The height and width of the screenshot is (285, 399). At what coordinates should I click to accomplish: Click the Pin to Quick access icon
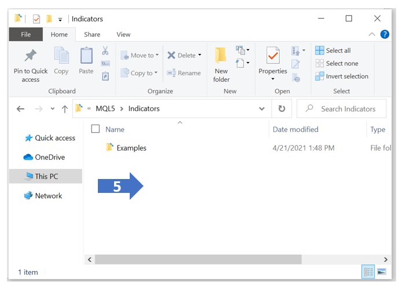click(x=30, y=57)
